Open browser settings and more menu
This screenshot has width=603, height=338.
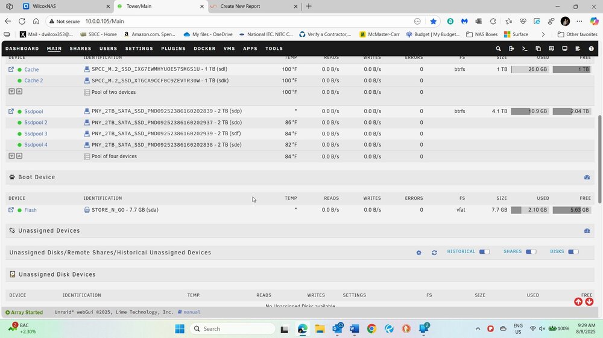pyautogui.click(x=579, y=22)
